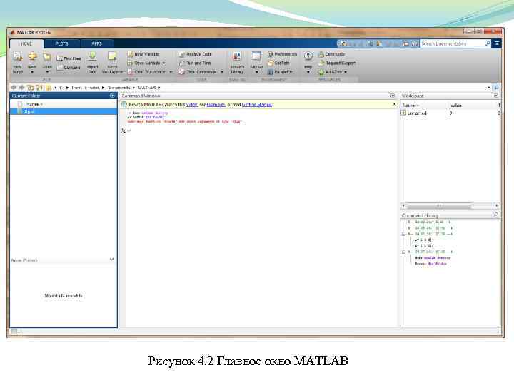The width and height of the screenshot is (514, 385).
Task: Open Workspace panel actions menu
Action: 496,96
